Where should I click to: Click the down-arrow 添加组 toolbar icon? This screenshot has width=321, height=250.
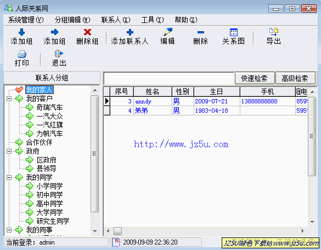tap(21, 32)
